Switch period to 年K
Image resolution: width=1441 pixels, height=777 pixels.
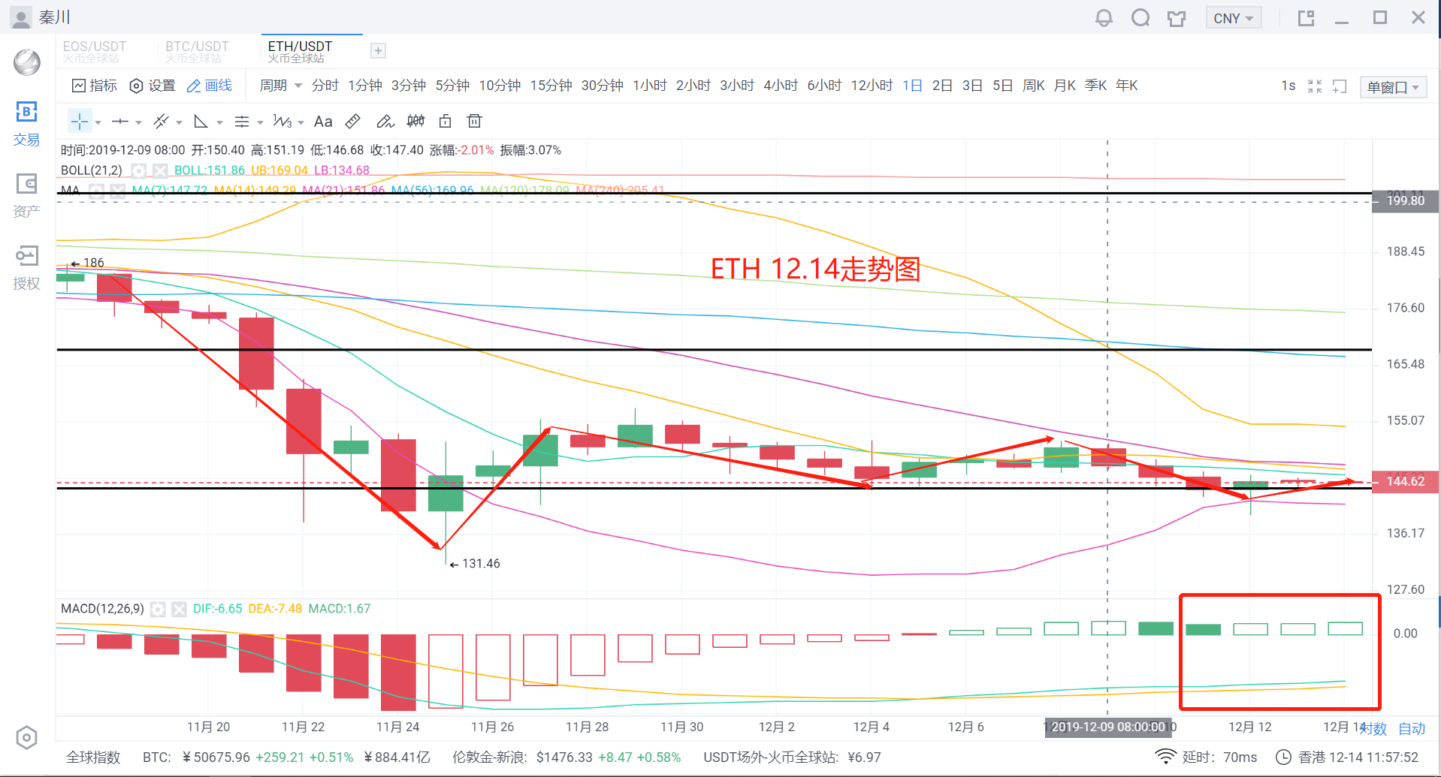tap(1126, 86)
